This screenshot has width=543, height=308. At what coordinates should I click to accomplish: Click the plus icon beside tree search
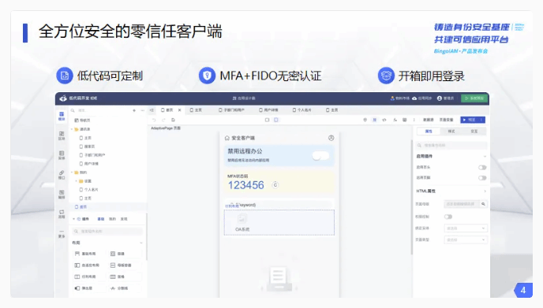point(134,110)
